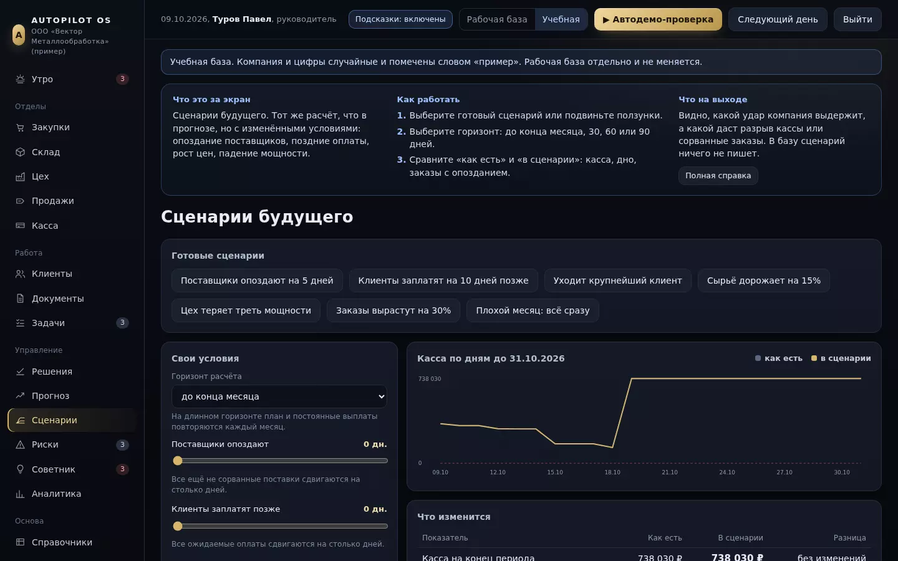Apply scenario Заказы вырастут на 30%
This screenshot has width=898, height=561.
[x=393, y=310]
